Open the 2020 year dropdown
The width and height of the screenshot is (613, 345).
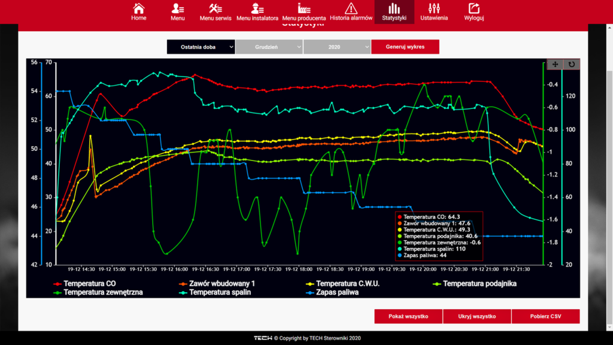point(337,47)
